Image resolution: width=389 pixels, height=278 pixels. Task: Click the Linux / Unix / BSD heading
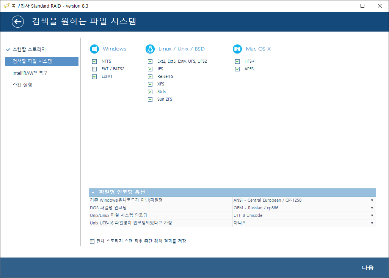click(x=182, y=49)
